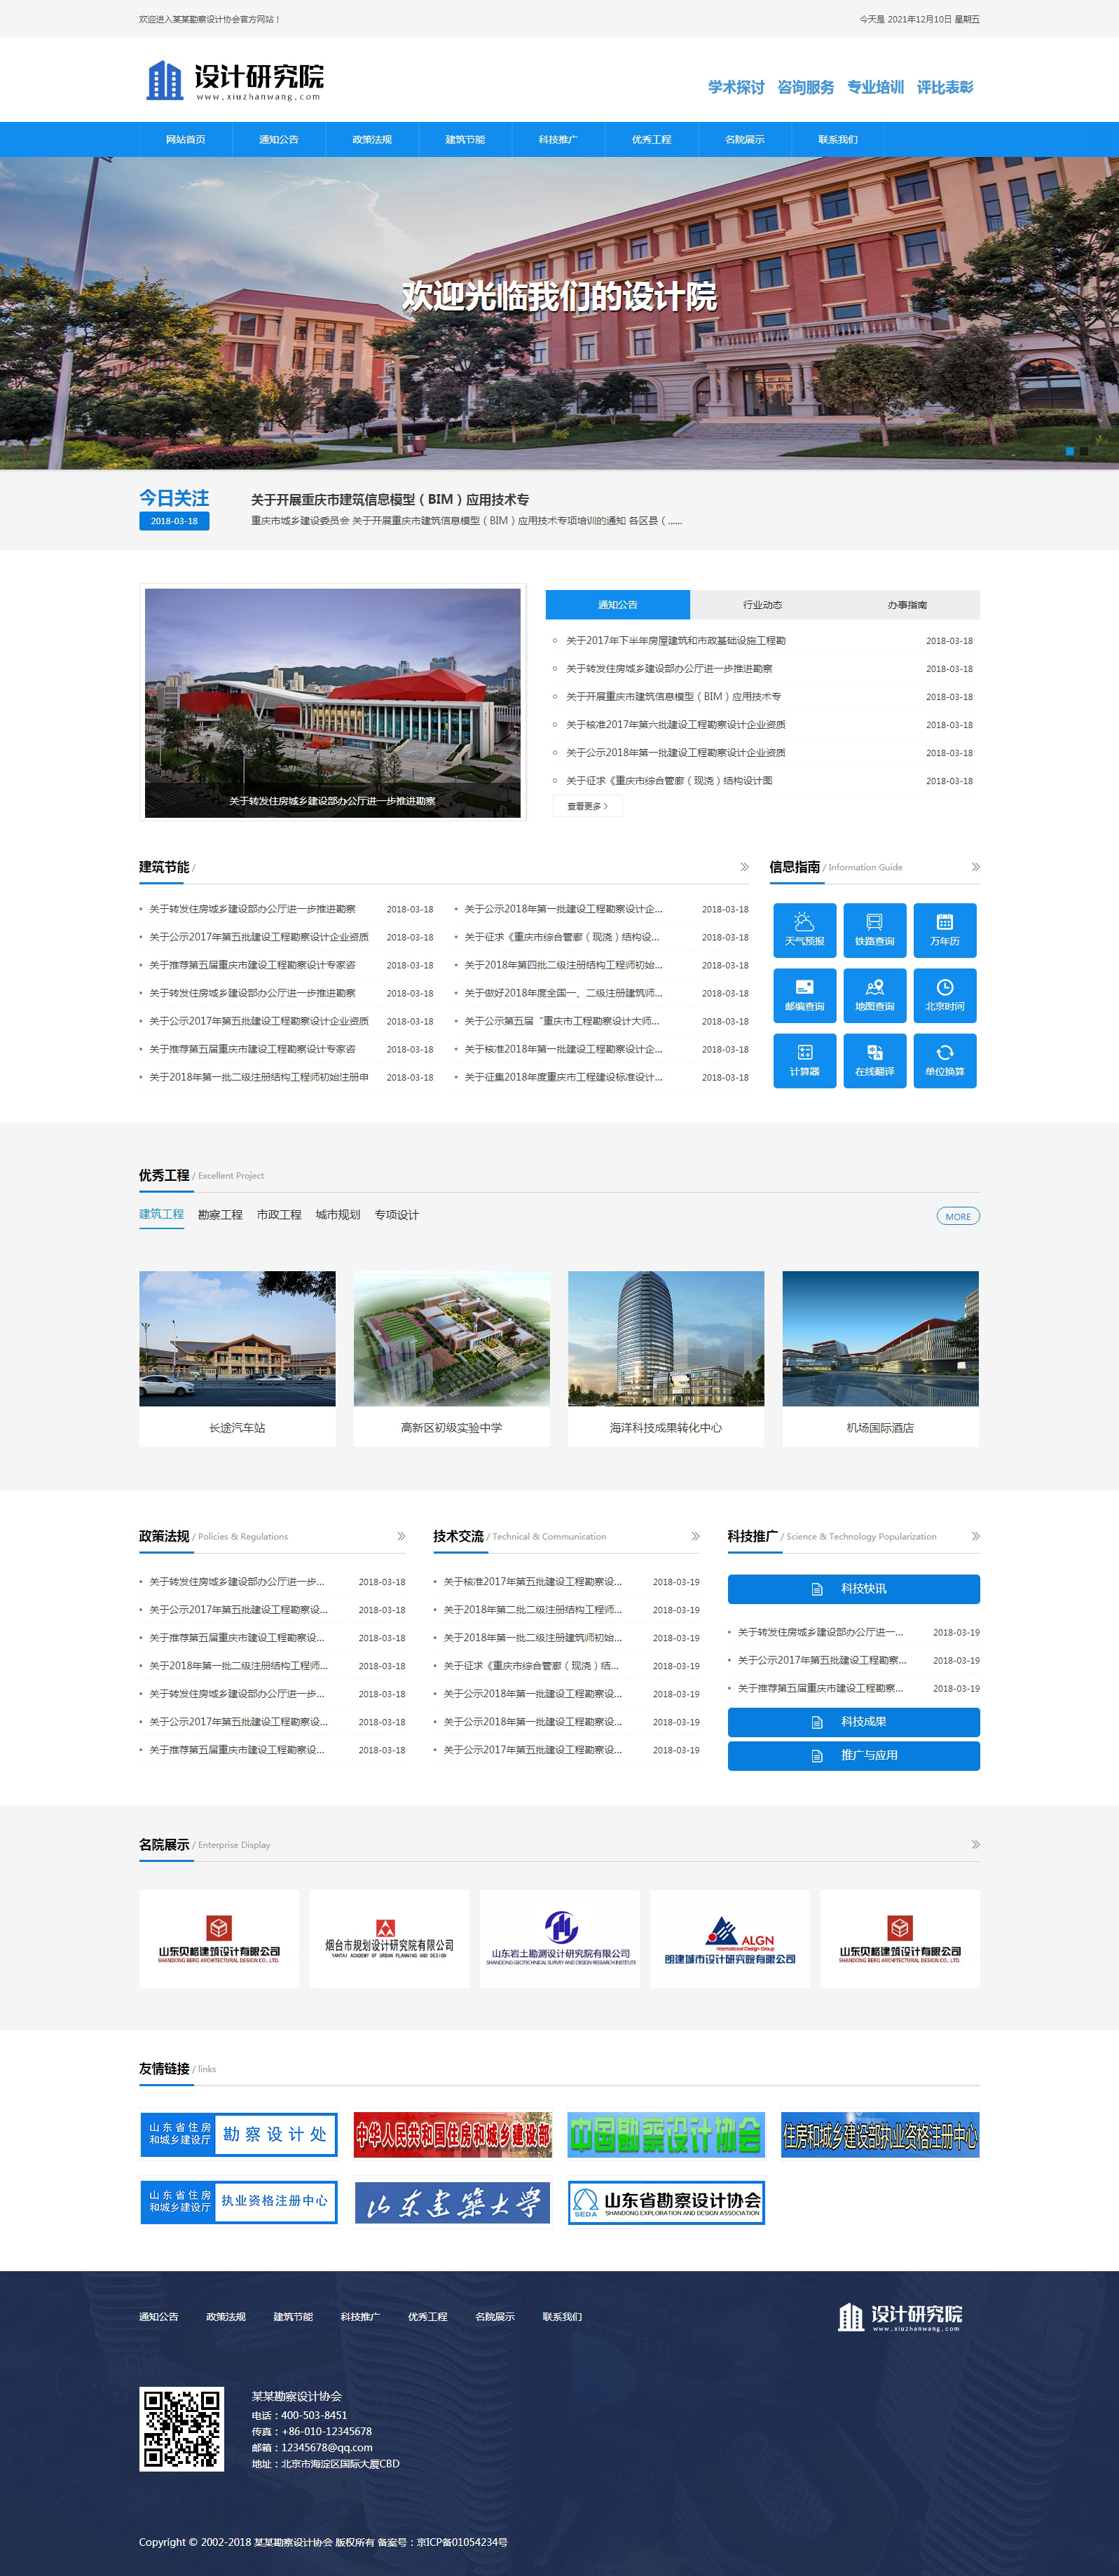
Task: Click the news slideshow image of the red-roofed hall
Action: pos(333,702)
